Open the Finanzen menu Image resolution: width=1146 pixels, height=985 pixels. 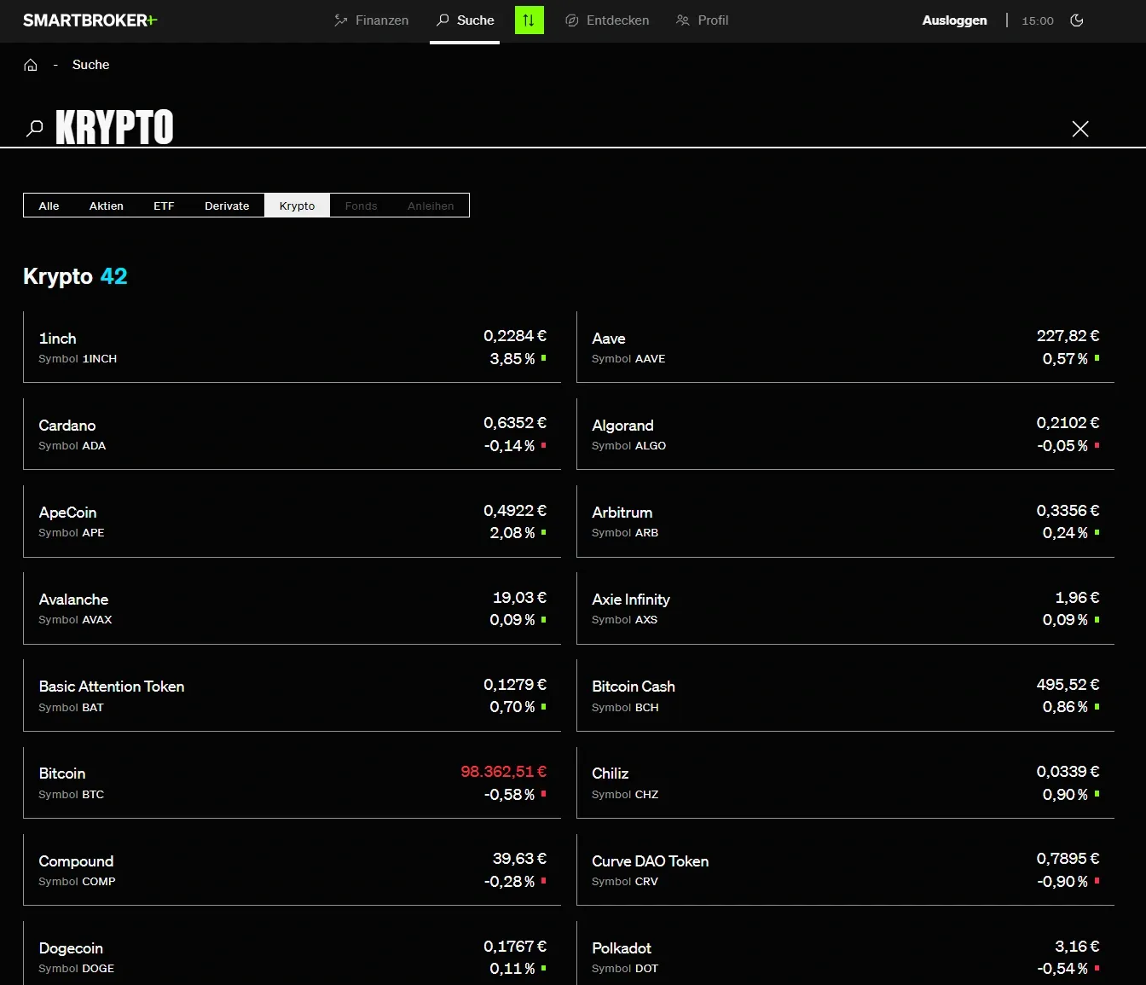[371, 20]
